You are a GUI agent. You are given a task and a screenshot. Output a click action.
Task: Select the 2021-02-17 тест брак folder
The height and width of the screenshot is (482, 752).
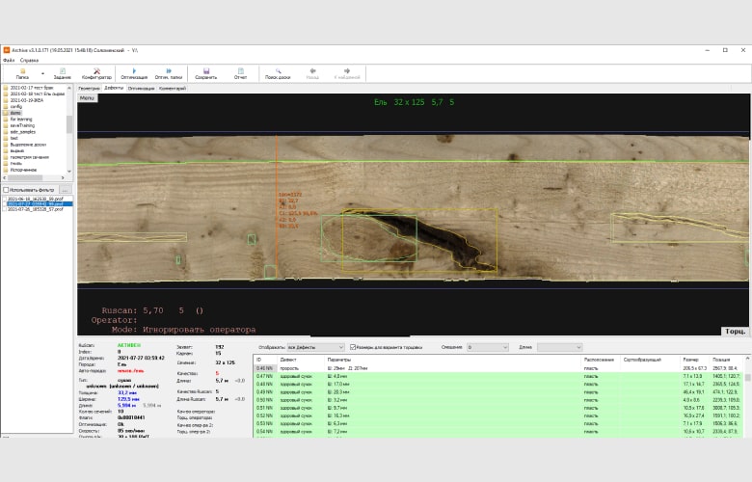[x=32, y=88]
